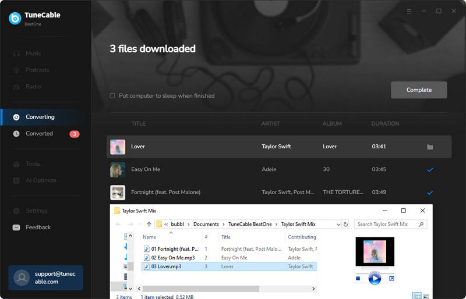Click the account avatar icon
Screen dimensions: 466x299
point(22,277)
